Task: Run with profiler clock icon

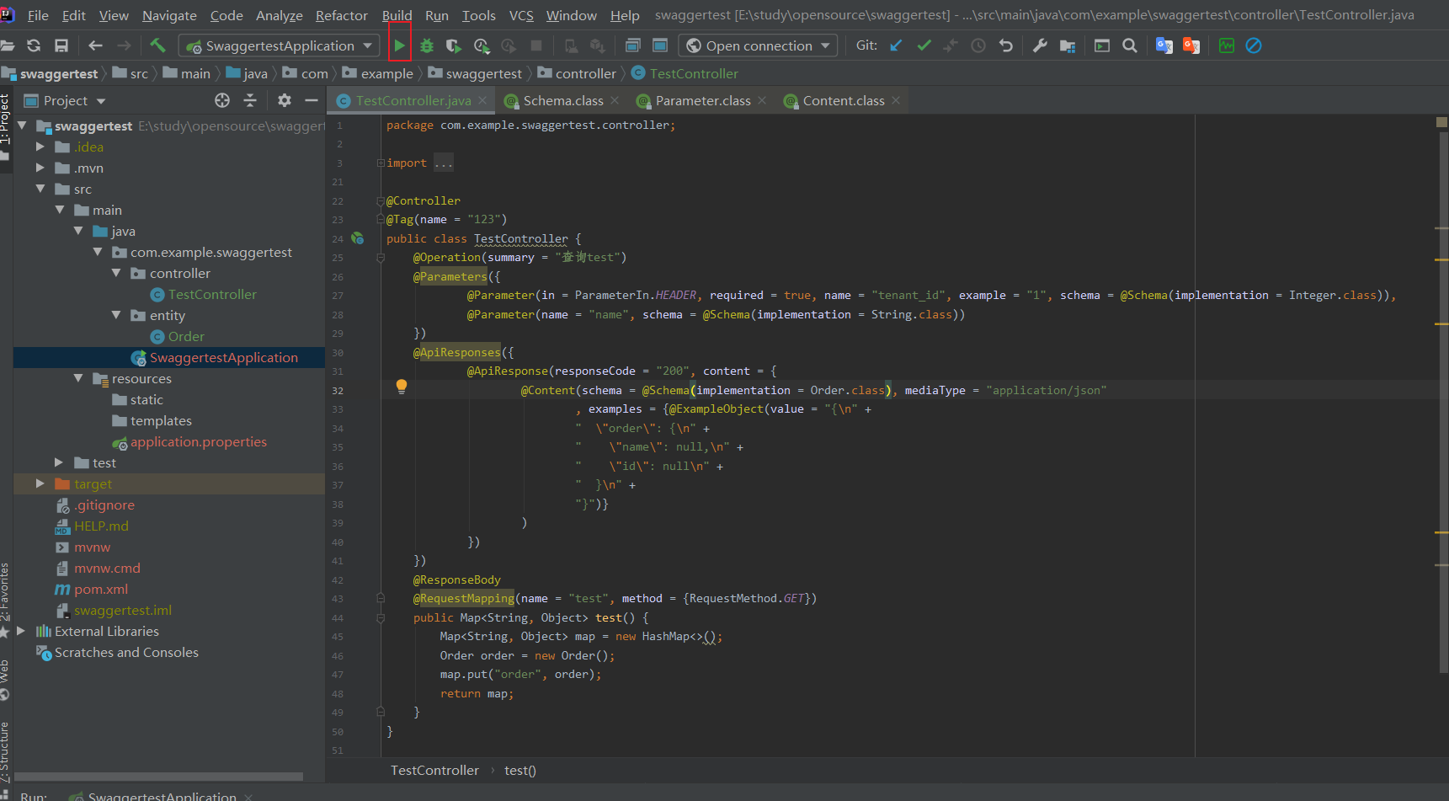Action: (482, 45)
